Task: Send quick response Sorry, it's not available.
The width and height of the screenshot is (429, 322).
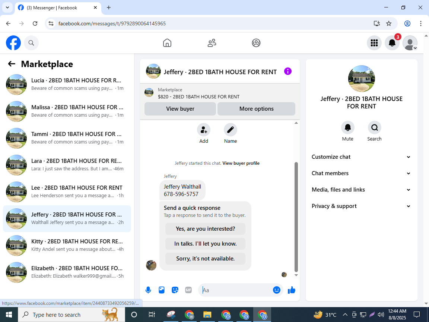Action: [205, 259]
